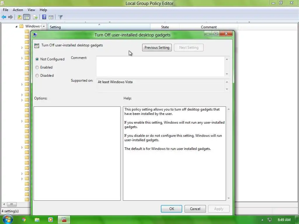Click the tree pane scroll up arrow
Viewport: 299px width, 224px height.
44,26
